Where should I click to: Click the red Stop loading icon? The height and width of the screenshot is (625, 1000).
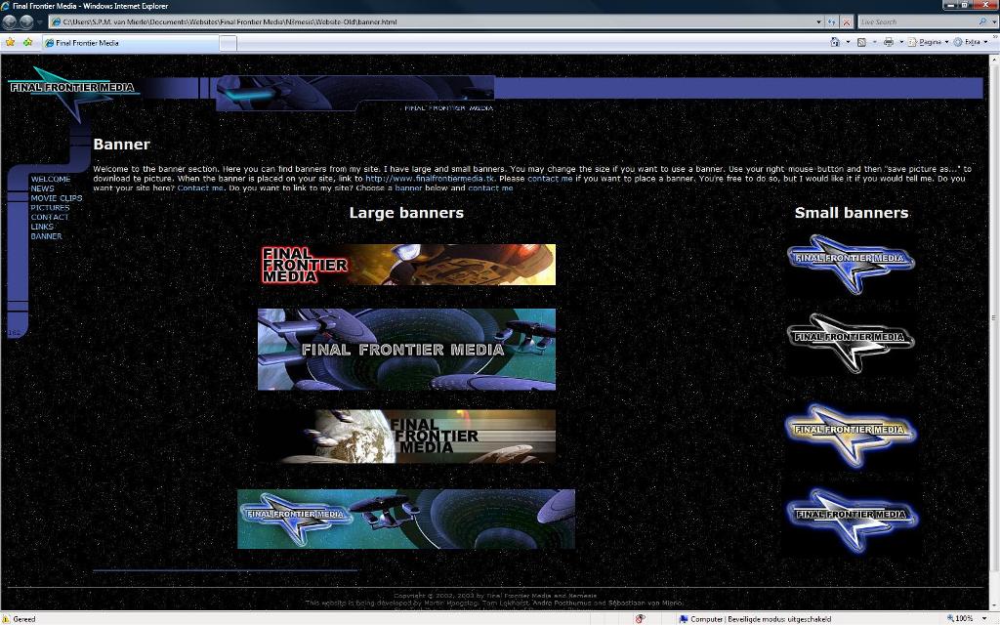click(x=847, y=21)
